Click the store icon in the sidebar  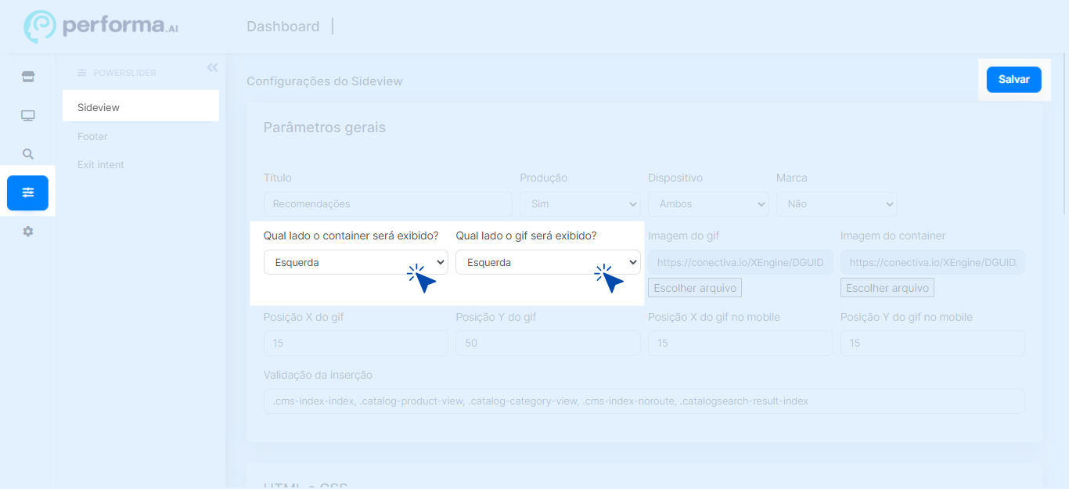[28, 77]
